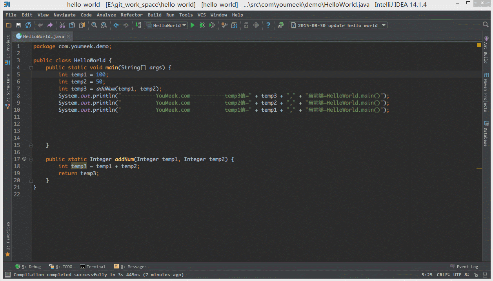Open the changelist dropdown '2015-08-30 update hello world'
This screenshot has width=493, height=281.
pos(338,25)
